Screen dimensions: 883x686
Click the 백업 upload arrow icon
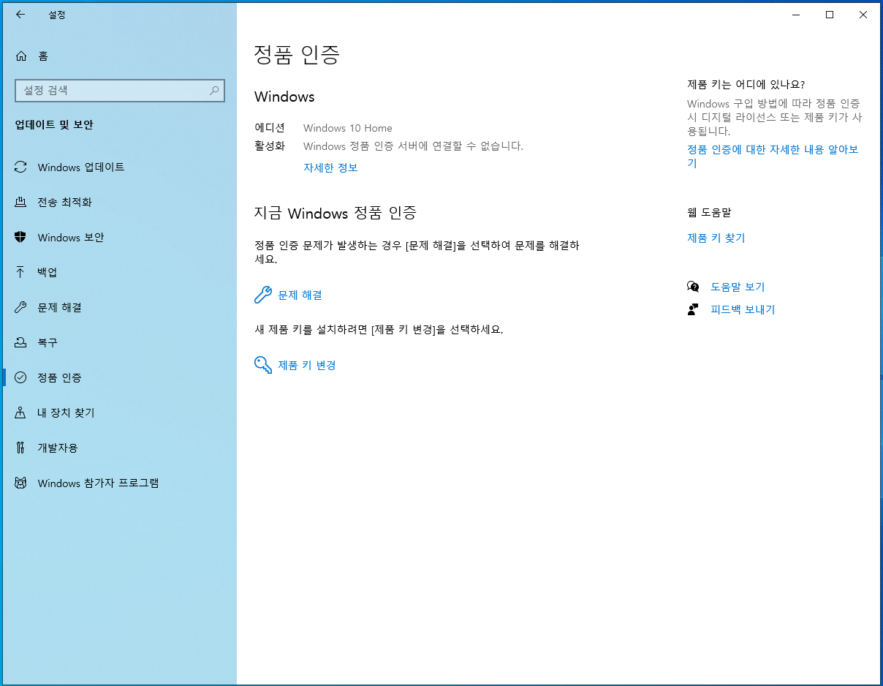[x=21, y=273]
